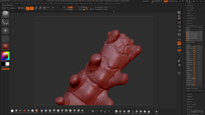Select the ZModeler brush in bottom shelf
The height and width of the screenshot is (115, 205).
[x=133, y=111]
